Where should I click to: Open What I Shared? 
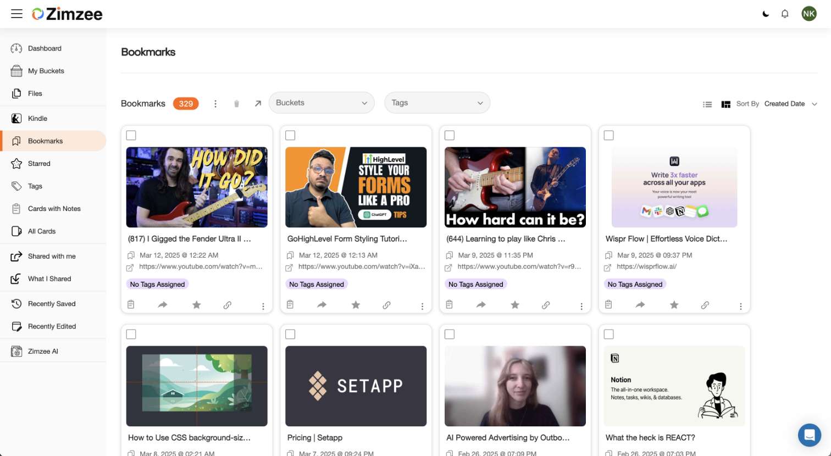click(x=53, y=279)
